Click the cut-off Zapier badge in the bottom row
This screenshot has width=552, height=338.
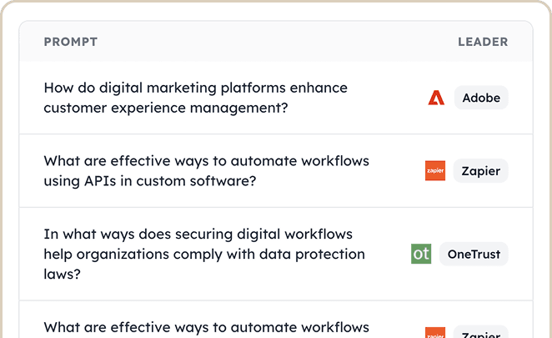(481, 333)
